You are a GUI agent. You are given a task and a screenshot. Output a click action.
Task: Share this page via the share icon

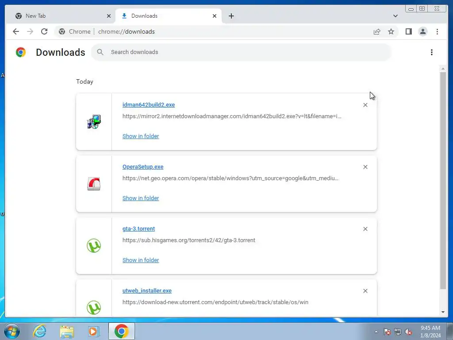pyautogui.click(x=377, y=31)
